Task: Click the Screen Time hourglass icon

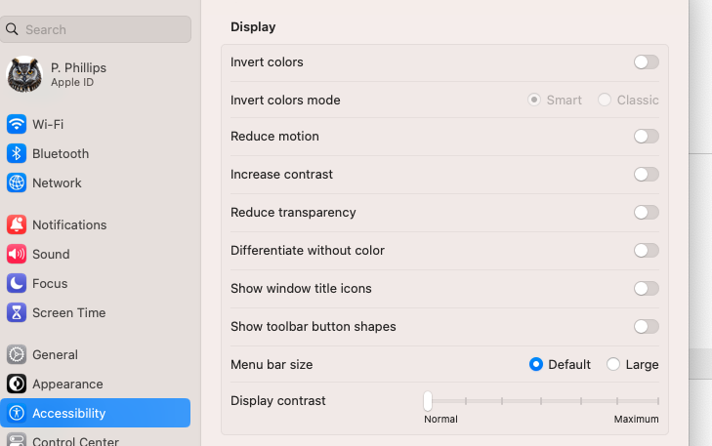Action: pyautogui.click(x=17, y=312)
